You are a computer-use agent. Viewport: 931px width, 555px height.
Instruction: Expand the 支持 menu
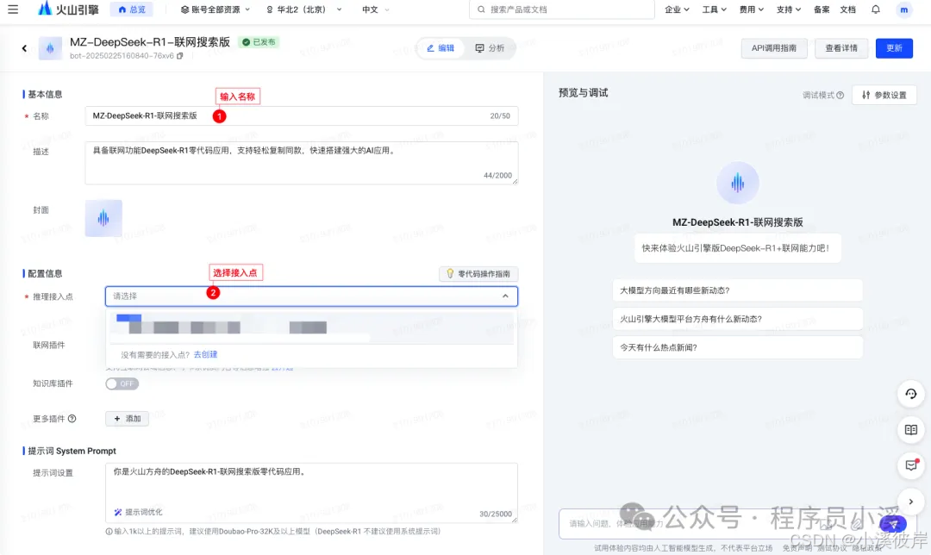[789, 9]
